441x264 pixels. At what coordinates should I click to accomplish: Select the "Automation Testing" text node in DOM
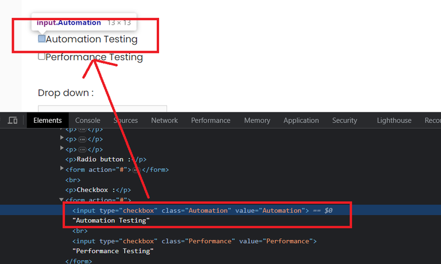(x=111, y=220)
